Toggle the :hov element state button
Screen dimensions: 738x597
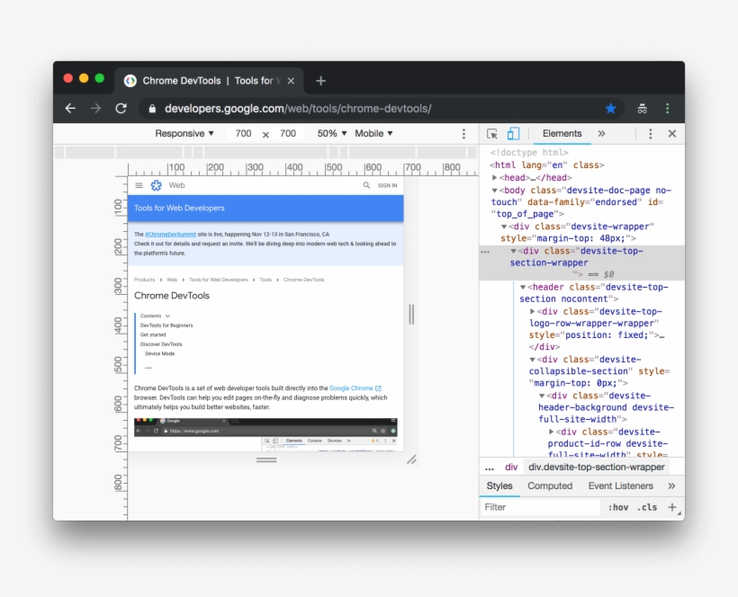[618, 507]
